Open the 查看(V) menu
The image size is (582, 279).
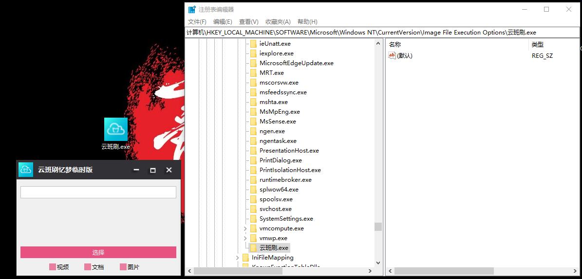[249, 22]
